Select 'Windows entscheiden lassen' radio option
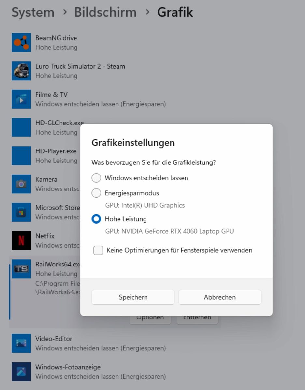Viewport: 305px width, 390px height. (96, 178)
